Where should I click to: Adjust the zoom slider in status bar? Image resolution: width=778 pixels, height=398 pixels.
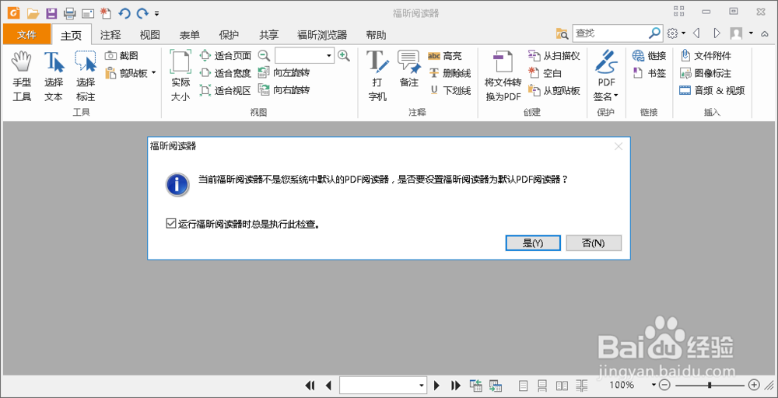(x=710, y=385)
